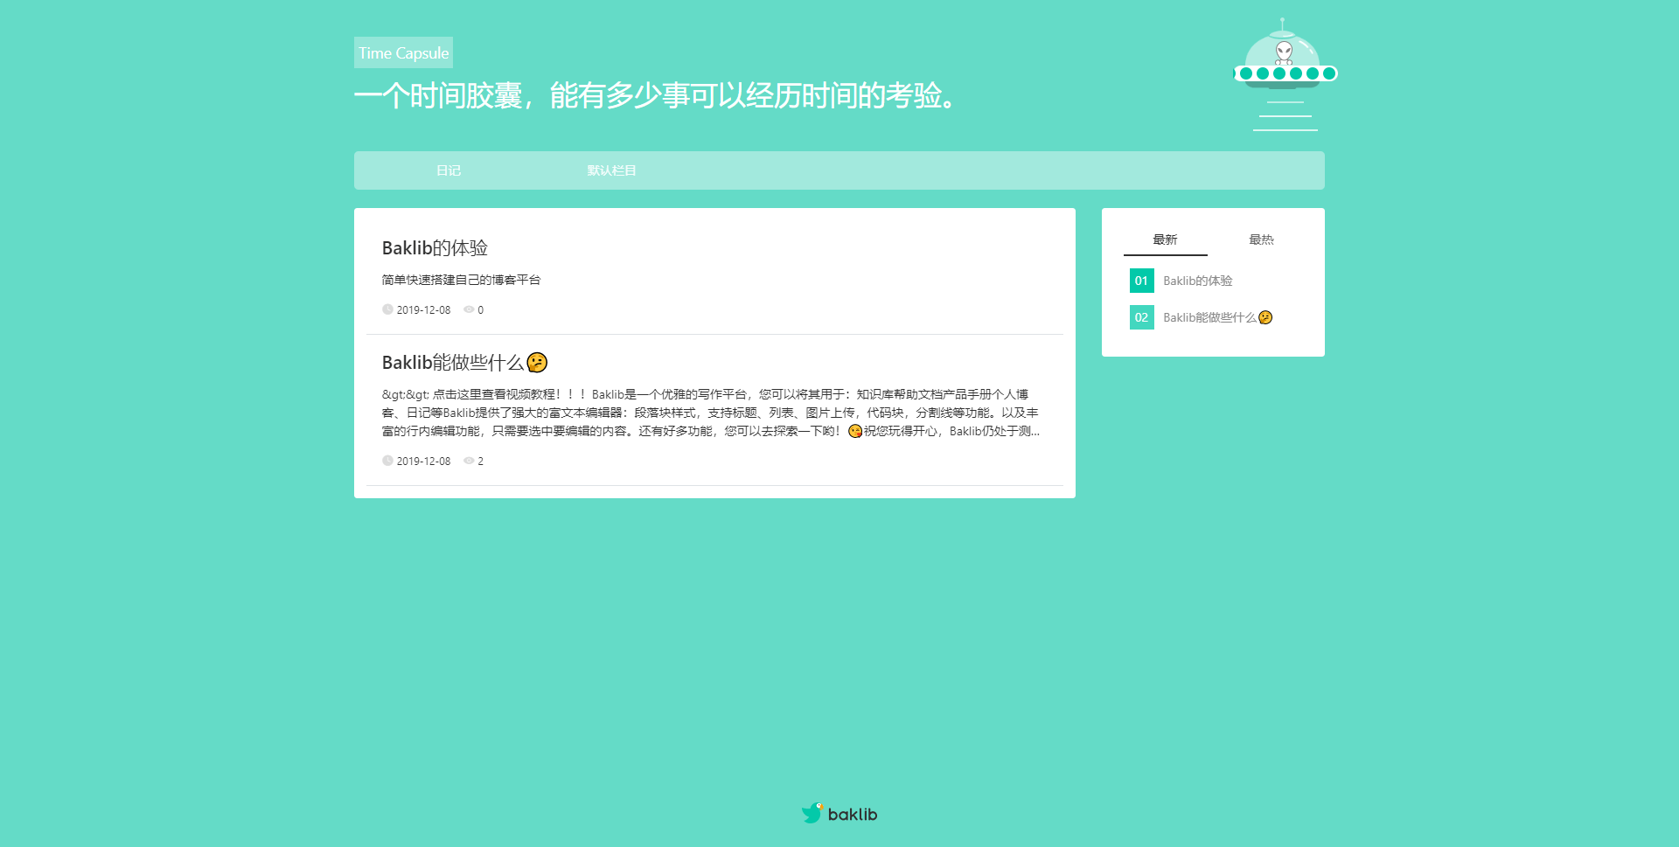
Task: Click the Time Capsule site title badge
Action: pos(403,52)
